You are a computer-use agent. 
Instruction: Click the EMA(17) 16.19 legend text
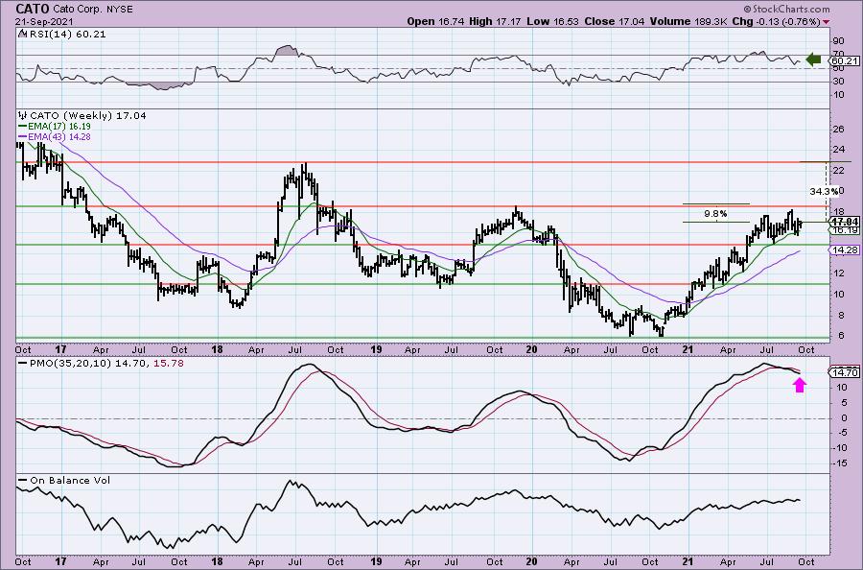point(58,126)
